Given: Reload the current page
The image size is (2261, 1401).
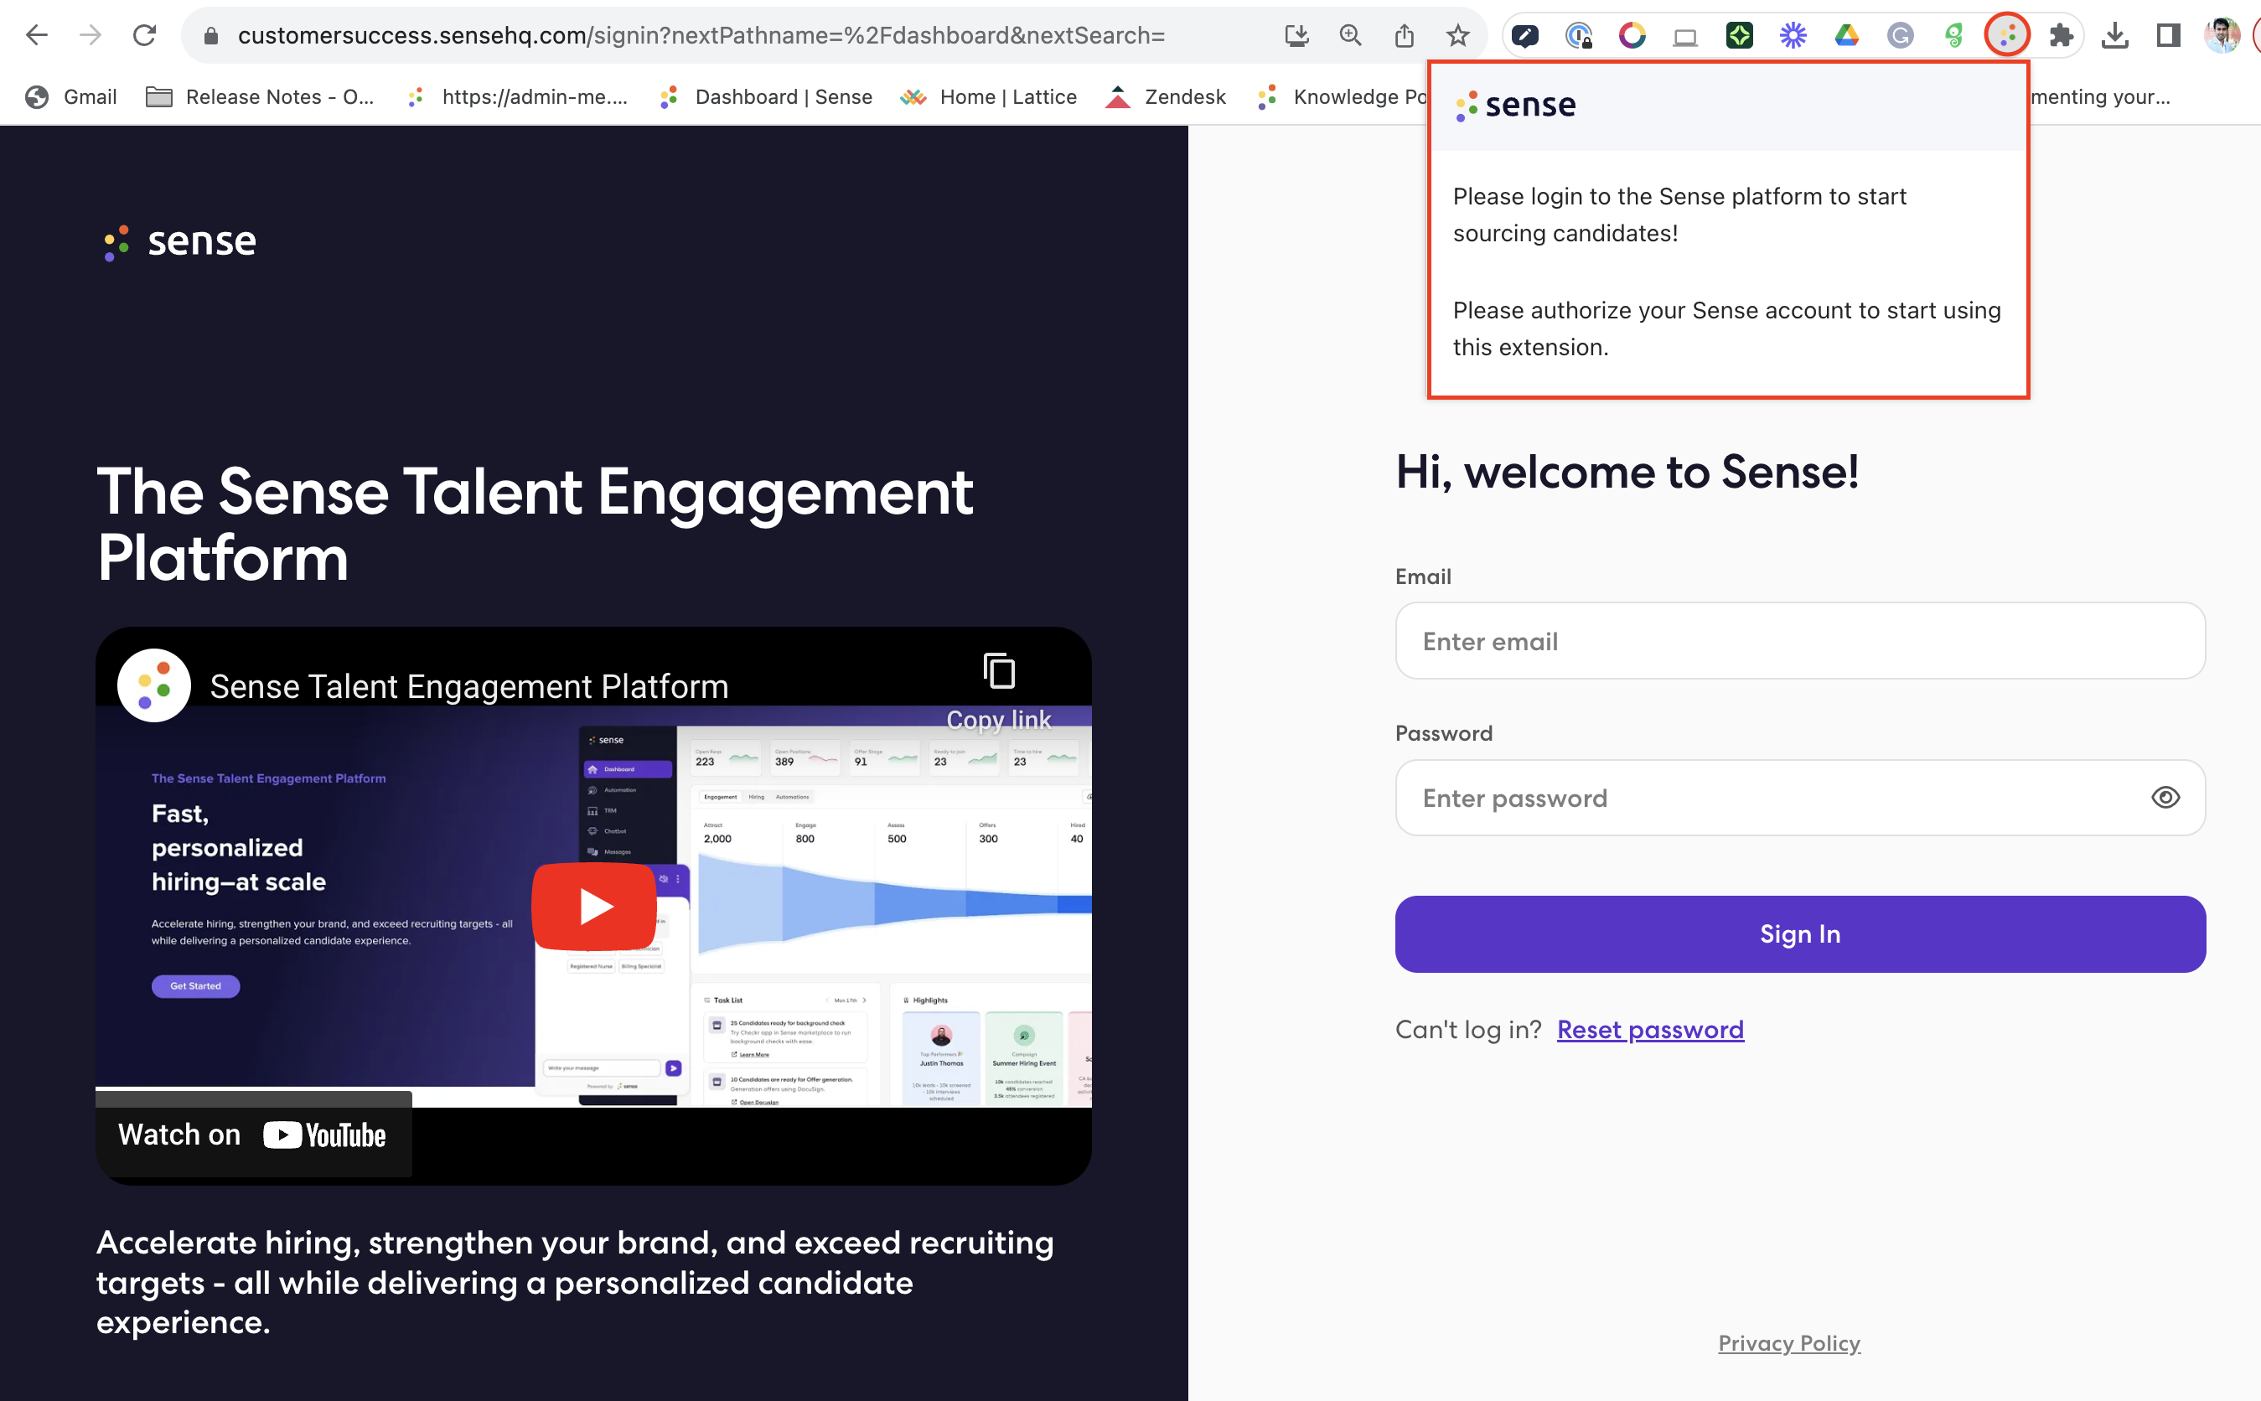Looking at the screenshot, I should point(144,35).
